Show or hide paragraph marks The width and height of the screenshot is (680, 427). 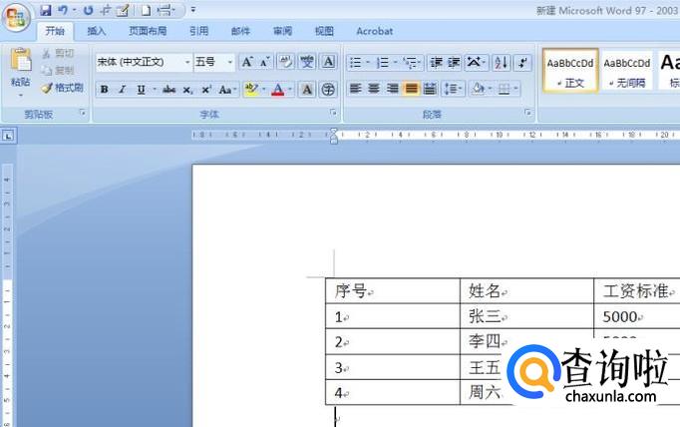523,62
